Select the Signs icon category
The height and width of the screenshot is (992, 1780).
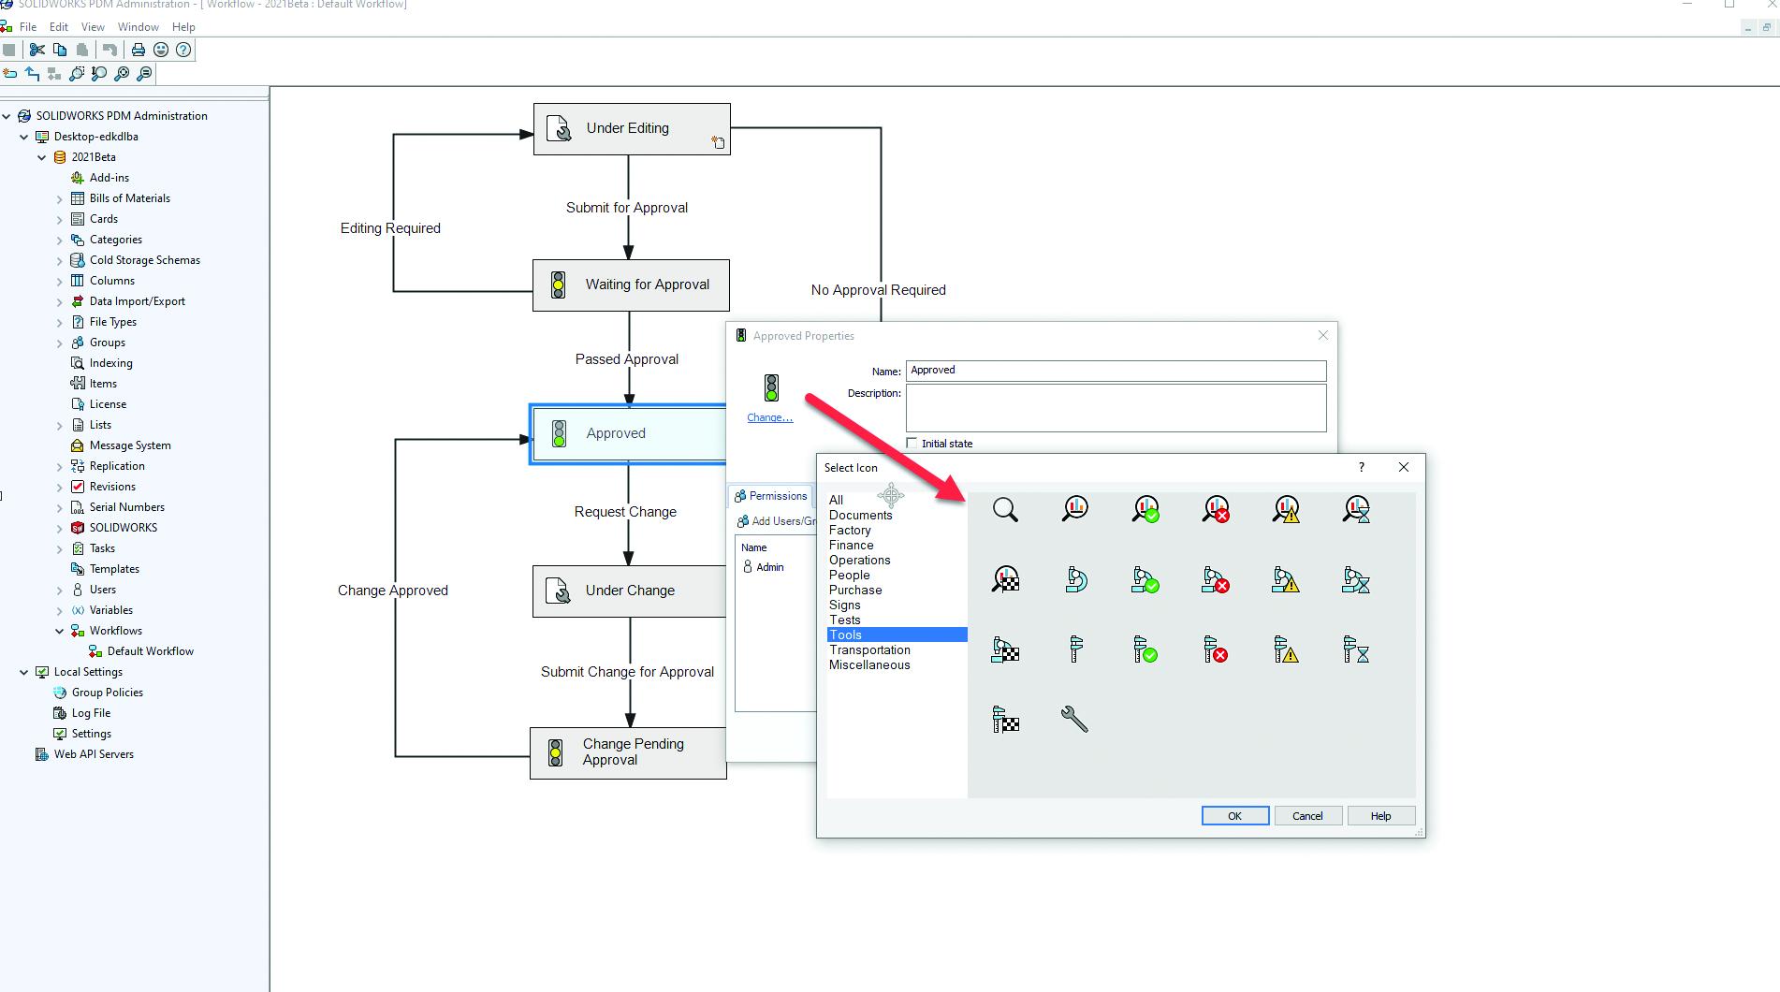tap(844, 605)
